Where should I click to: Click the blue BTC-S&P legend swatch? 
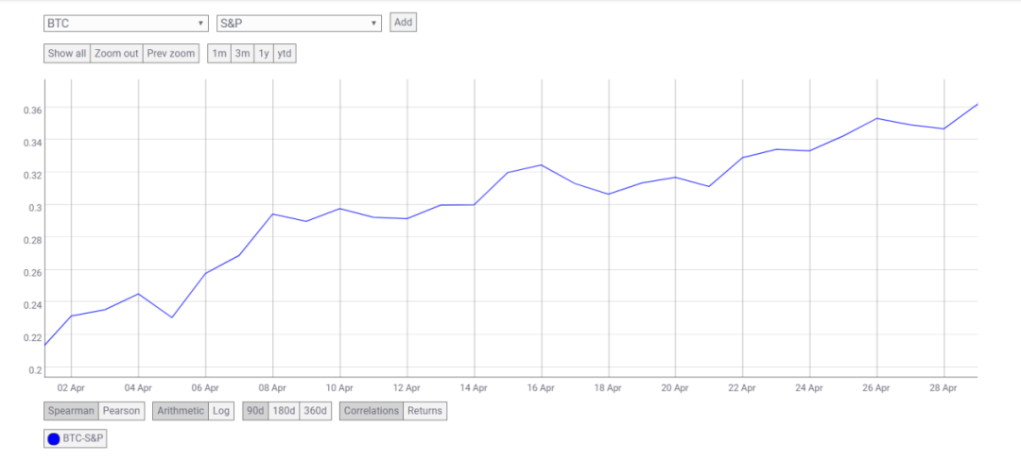54,438
